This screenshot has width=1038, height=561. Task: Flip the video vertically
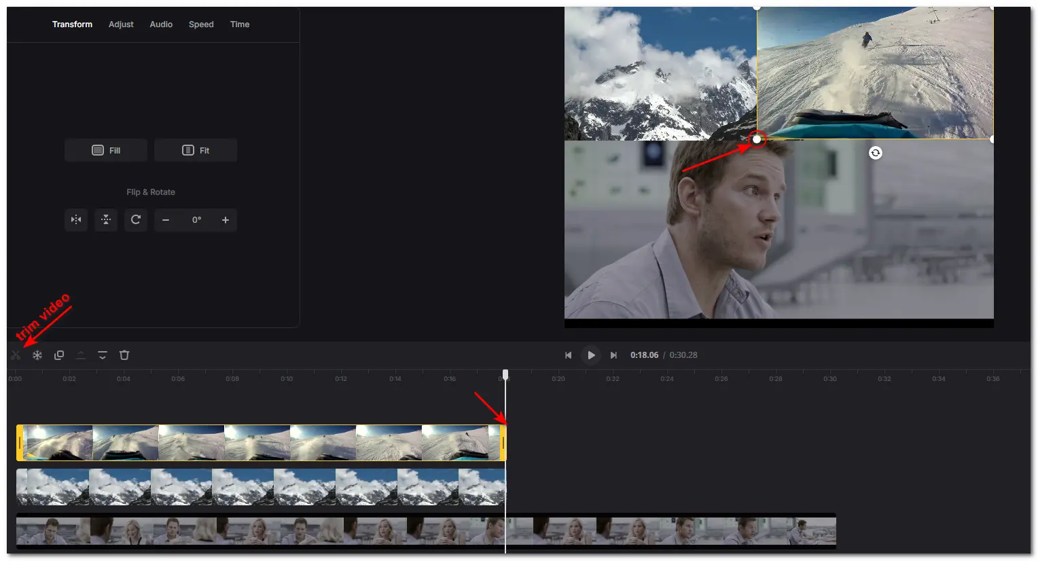click(x=106, y=220)
